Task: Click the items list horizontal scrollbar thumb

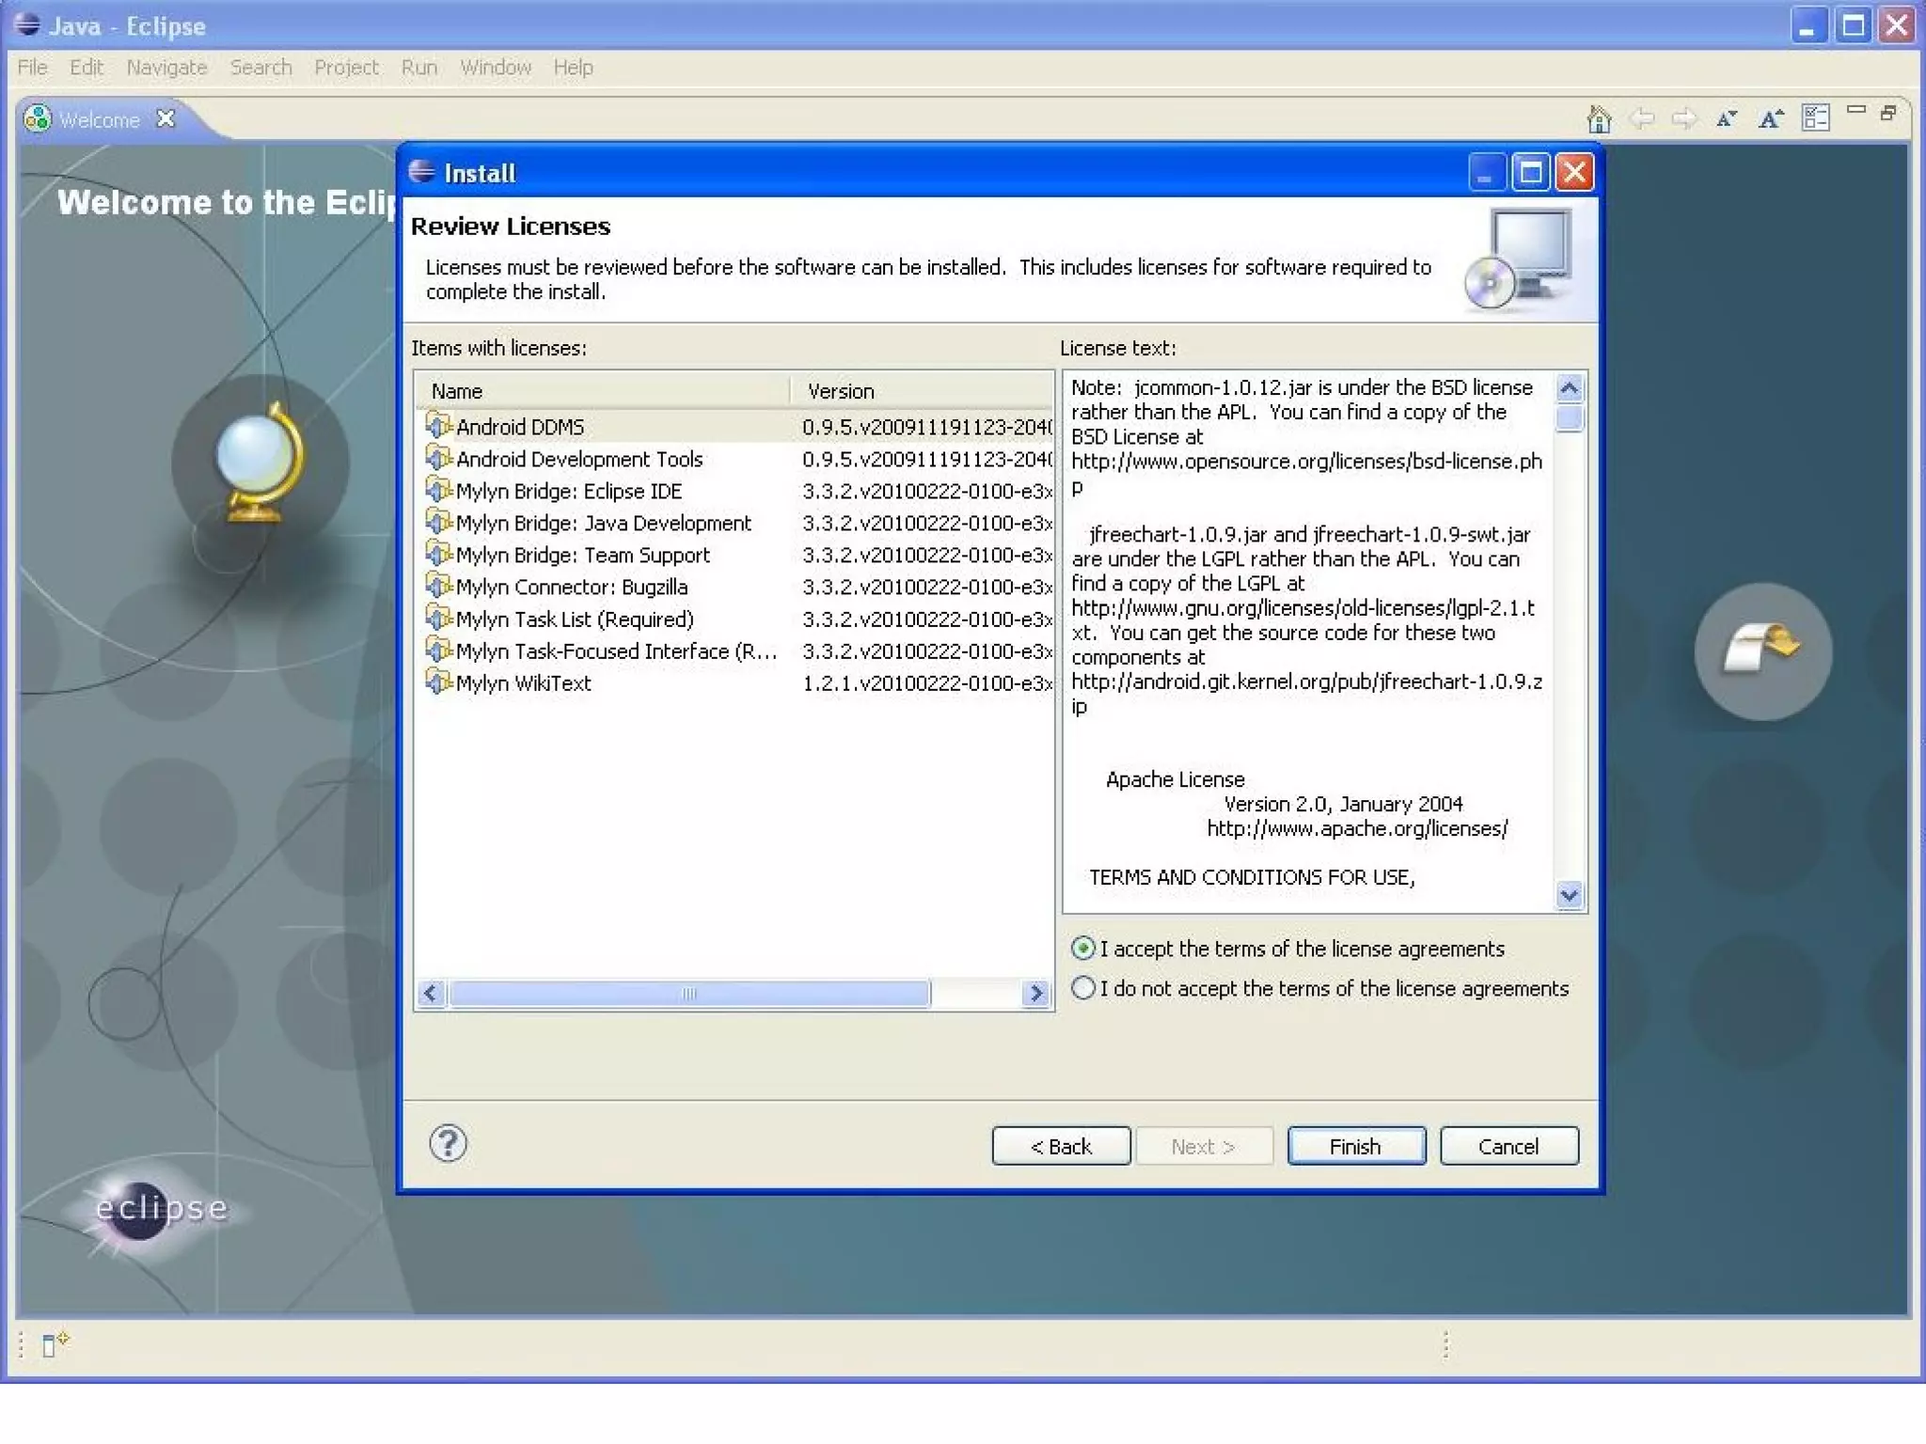Action: (x=689, y=994)
